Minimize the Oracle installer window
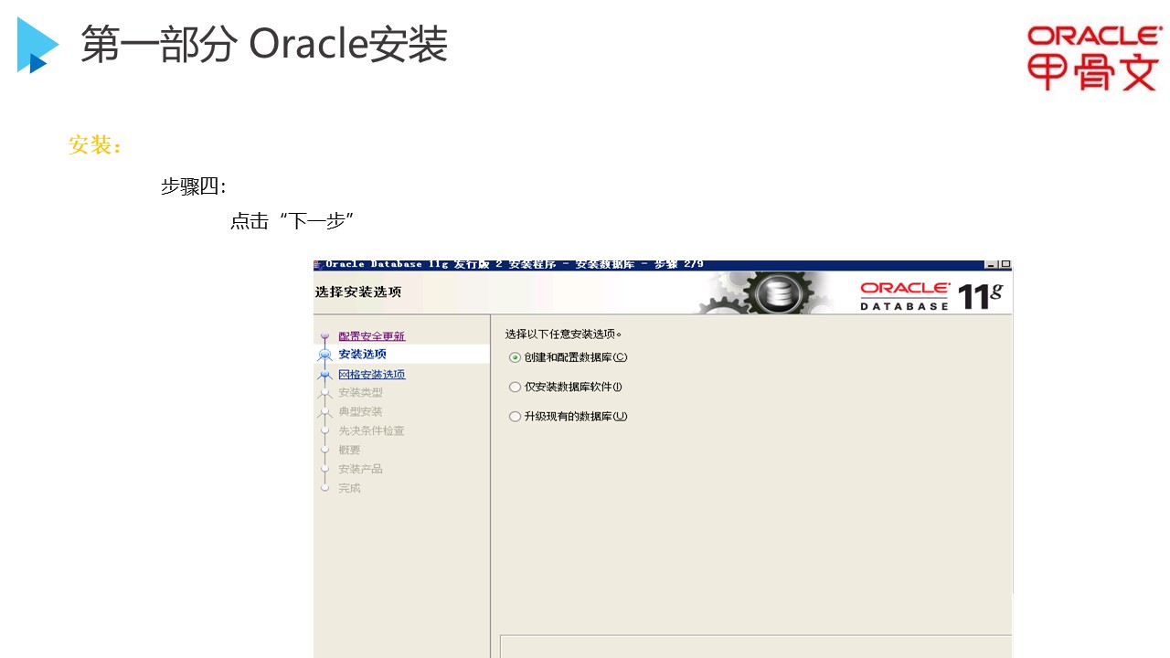Image resolution: width=1170 pixels, height=658 pixels. [992, 265]
